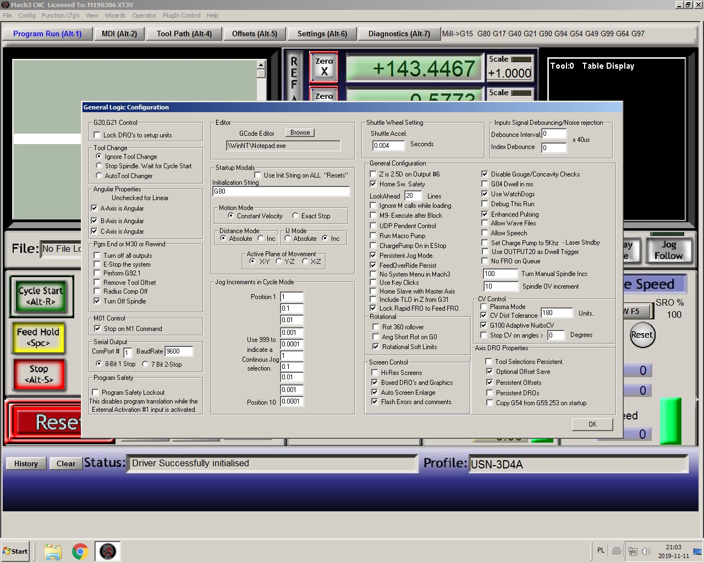
Task: Click the Shuttle Accel seconds field
Action: coord(388,145)
